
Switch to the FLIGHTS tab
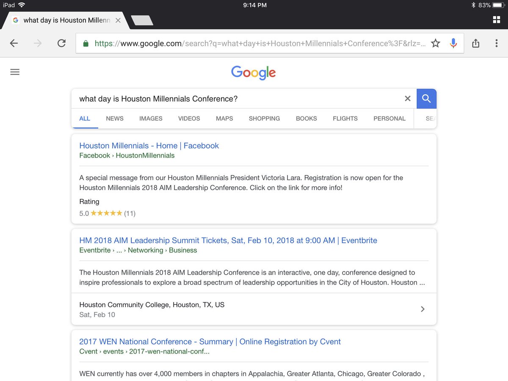345,119
